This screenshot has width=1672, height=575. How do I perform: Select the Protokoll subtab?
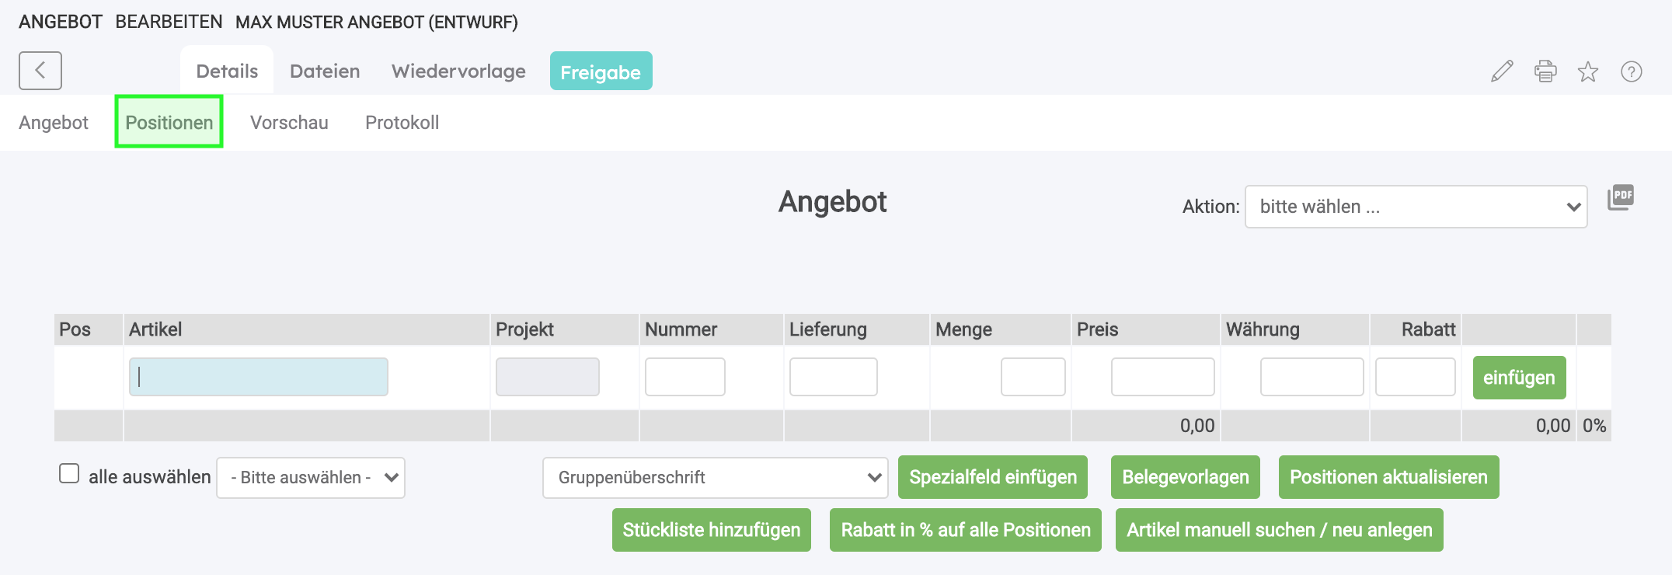[x=402, y=123]
